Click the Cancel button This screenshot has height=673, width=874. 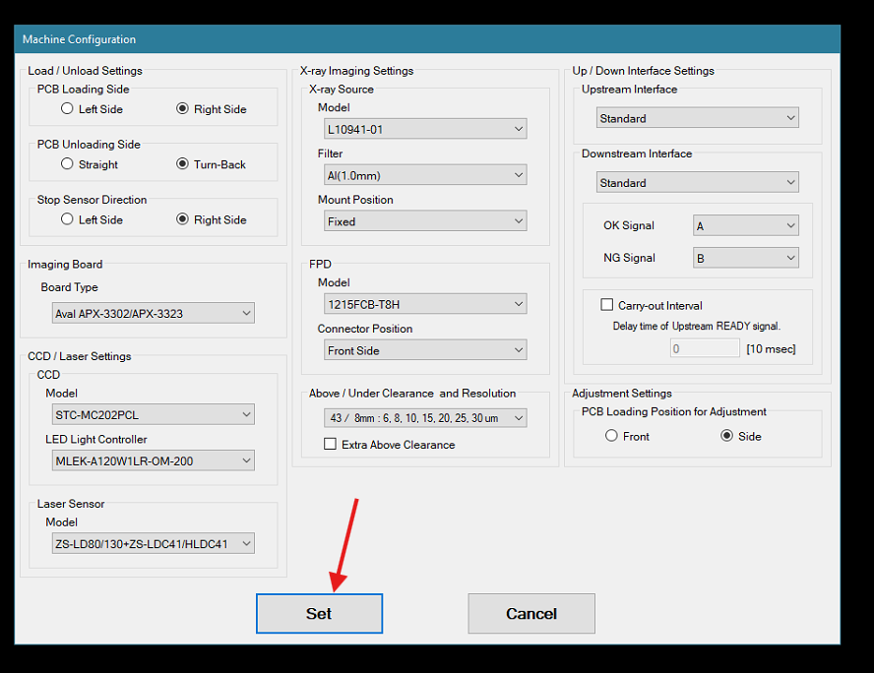point(531,613)
